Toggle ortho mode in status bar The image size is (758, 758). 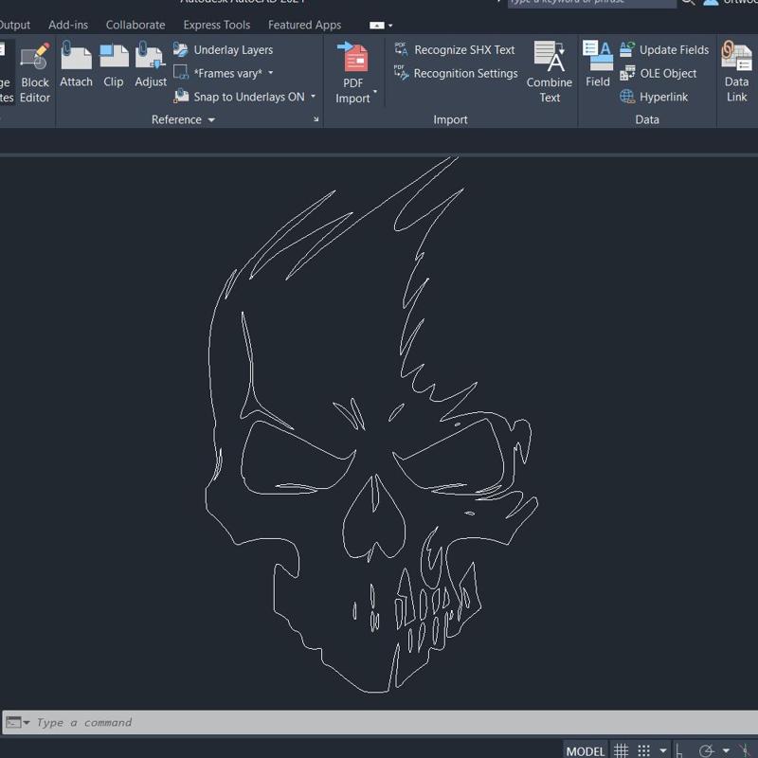tap(679, 750)
